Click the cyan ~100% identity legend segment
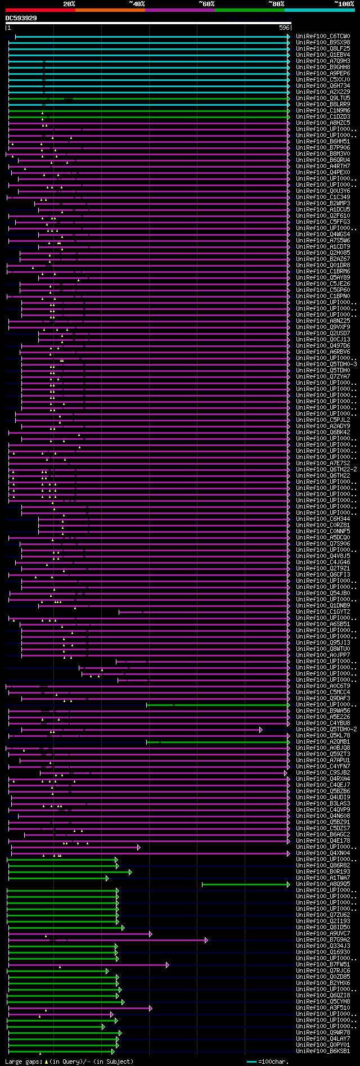360x1066 pixels. 319,10
